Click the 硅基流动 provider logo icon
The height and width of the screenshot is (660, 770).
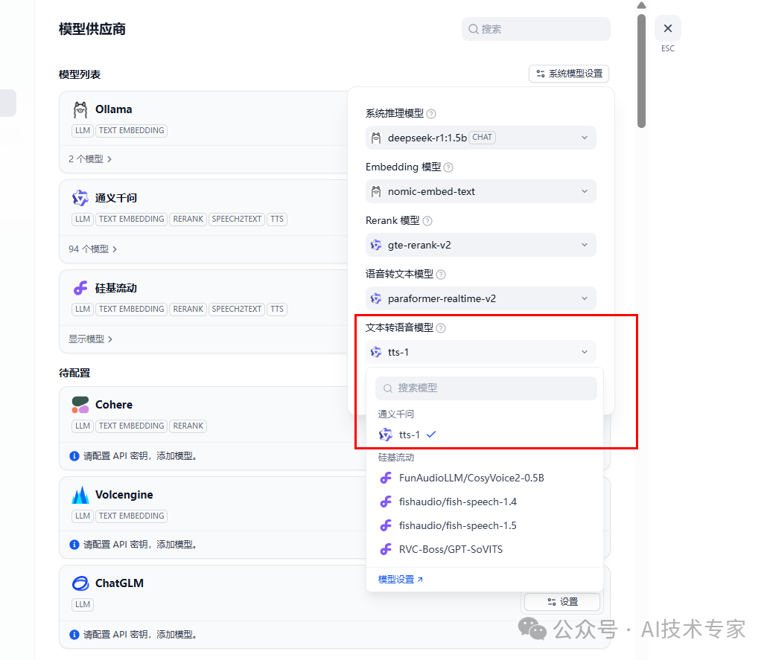pyautogui.click(x=80, y=288)
